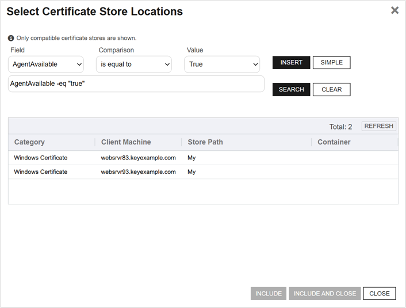Click INCLUDE AND CLOSE button
This screenshot has height=308, width=406.
tap(324, 294)
